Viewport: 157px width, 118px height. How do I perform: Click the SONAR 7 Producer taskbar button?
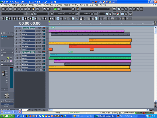coord(105,116)
